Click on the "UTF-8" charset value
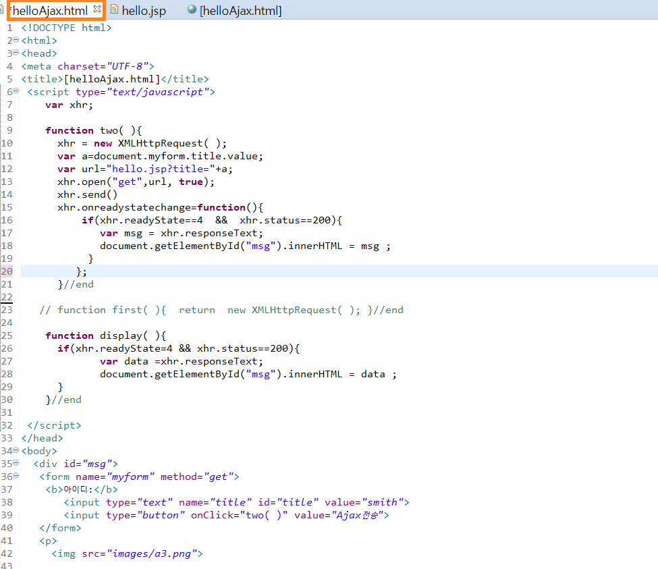The height and width of the screenshot is (569, 658). coord(128,66)
